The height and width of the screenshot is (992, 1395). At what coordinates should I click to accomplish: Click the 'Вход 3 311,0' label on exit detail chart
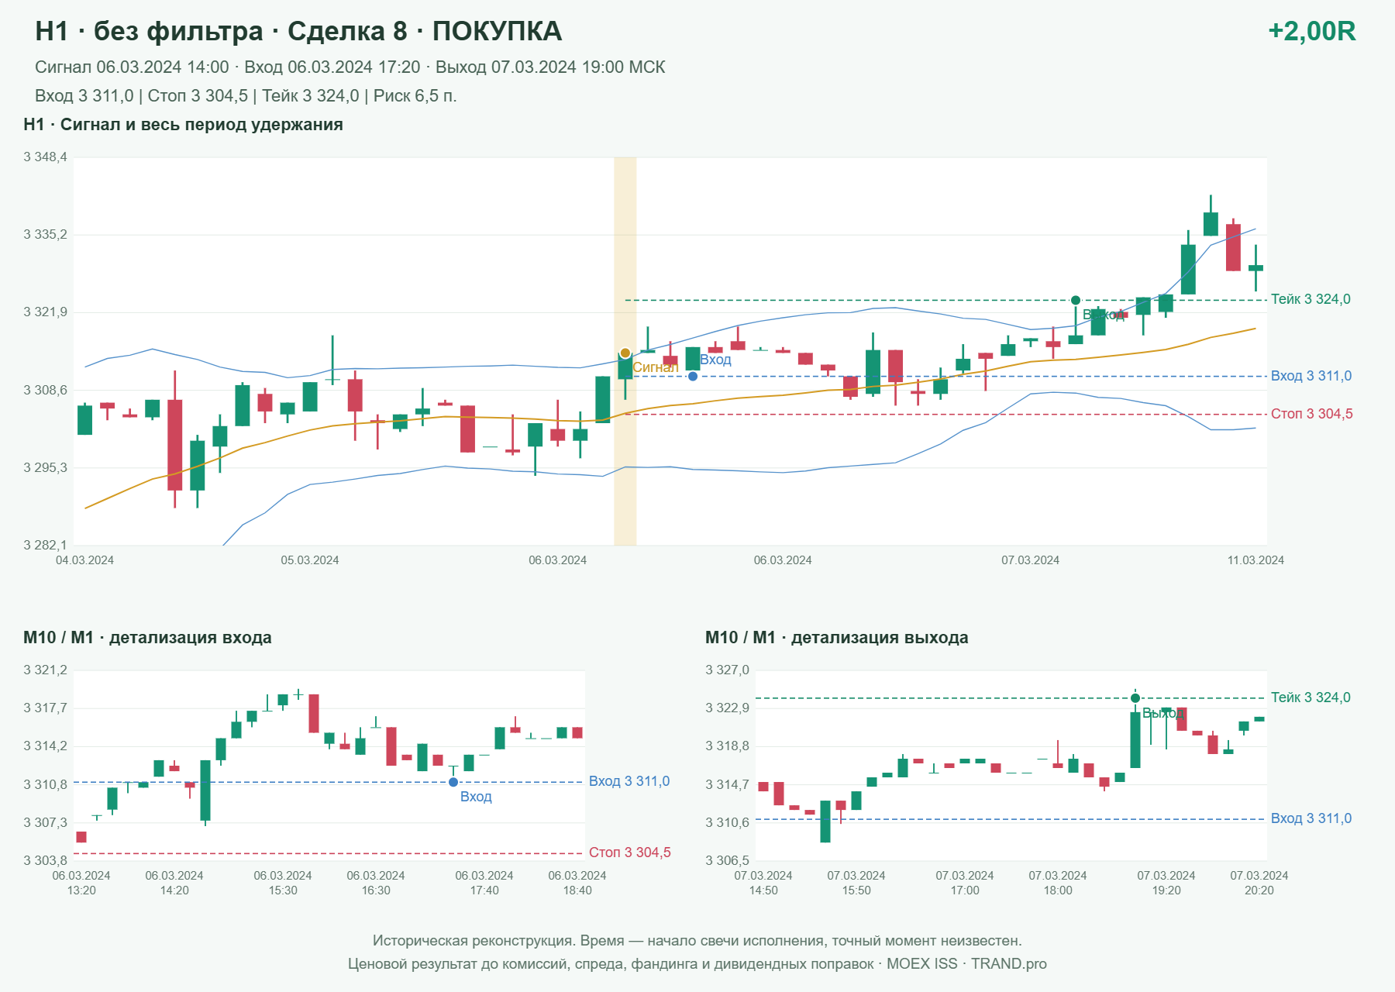pos(1311,818)
